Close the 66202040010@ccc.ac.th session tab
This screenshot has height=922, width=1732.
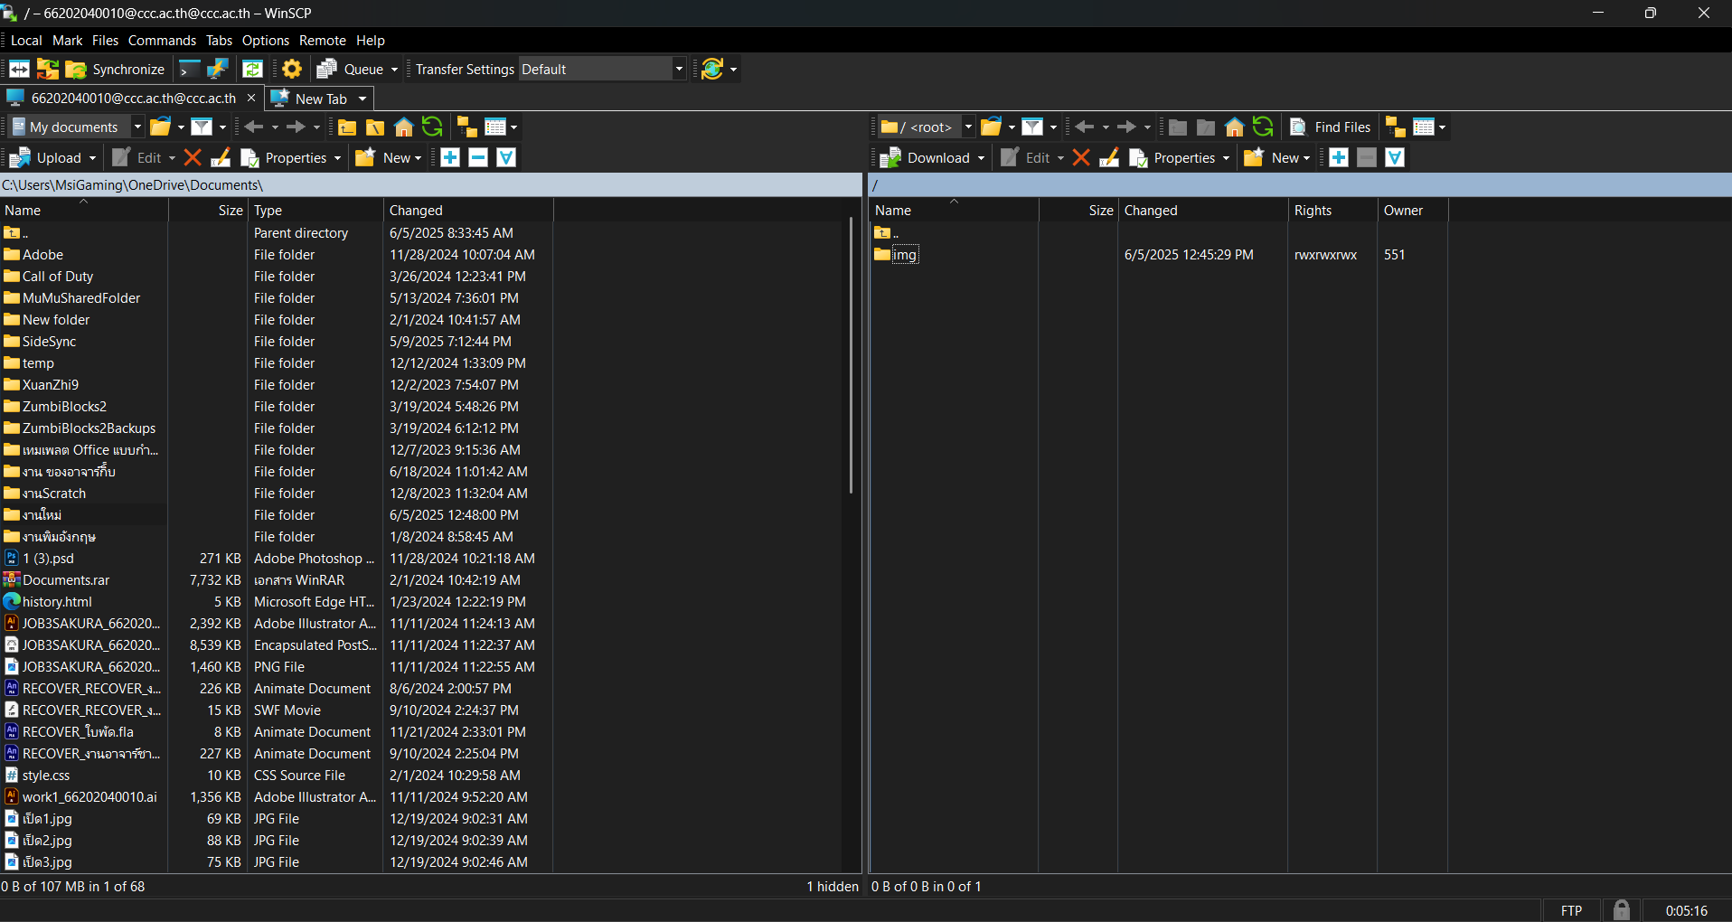pos(251,98)
